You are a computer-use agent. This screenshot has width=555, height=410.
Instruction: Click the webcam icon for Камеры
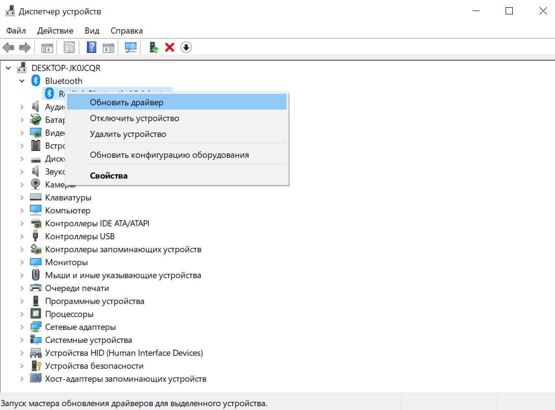pos(35,184)
